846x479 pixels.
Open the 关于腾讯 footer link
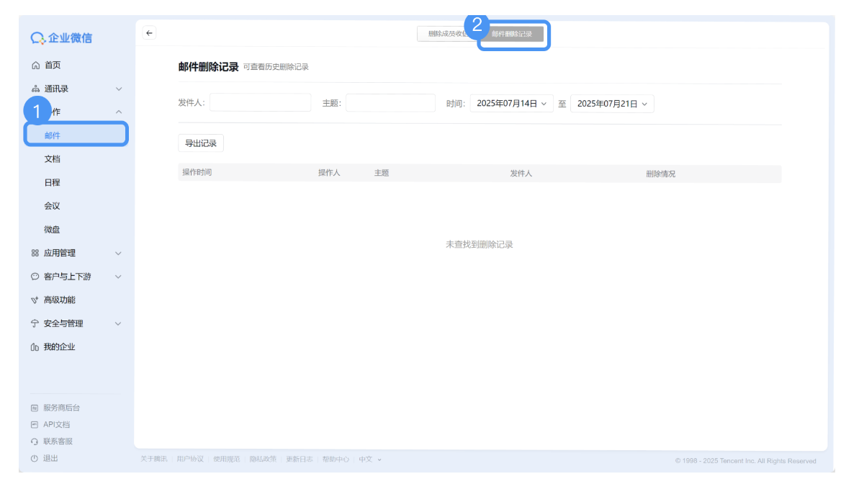pos(154,460)
